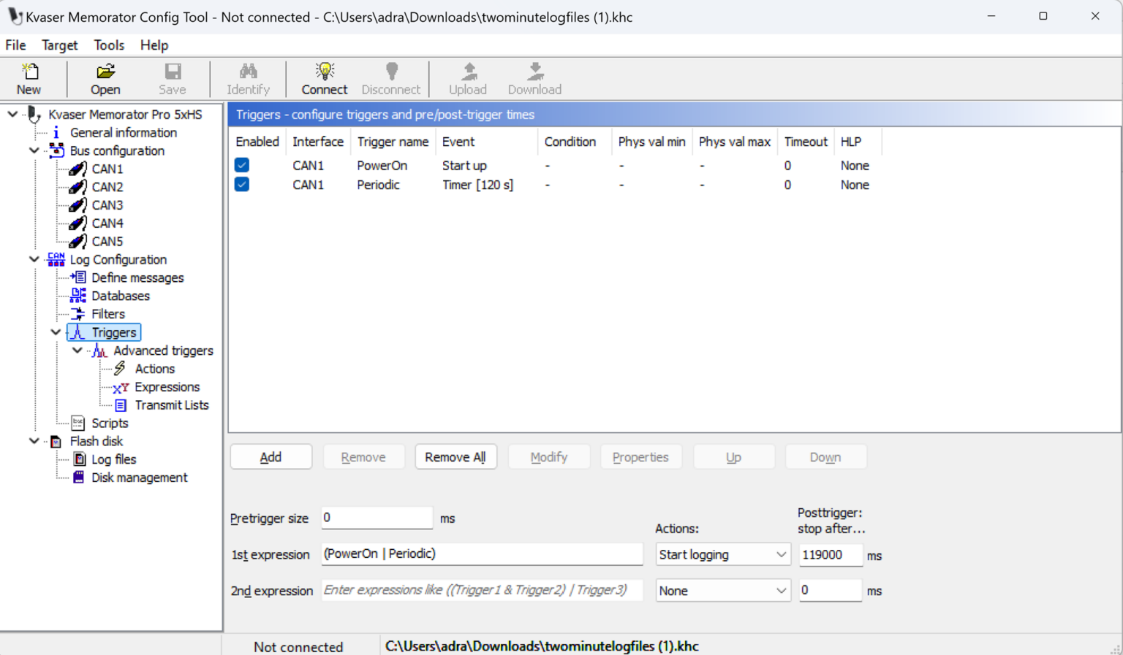This screenshot has width=1123, height=655.
Task: Select the Transmit Lists icon
Action: pyautogui.click(x=121, y=405)
